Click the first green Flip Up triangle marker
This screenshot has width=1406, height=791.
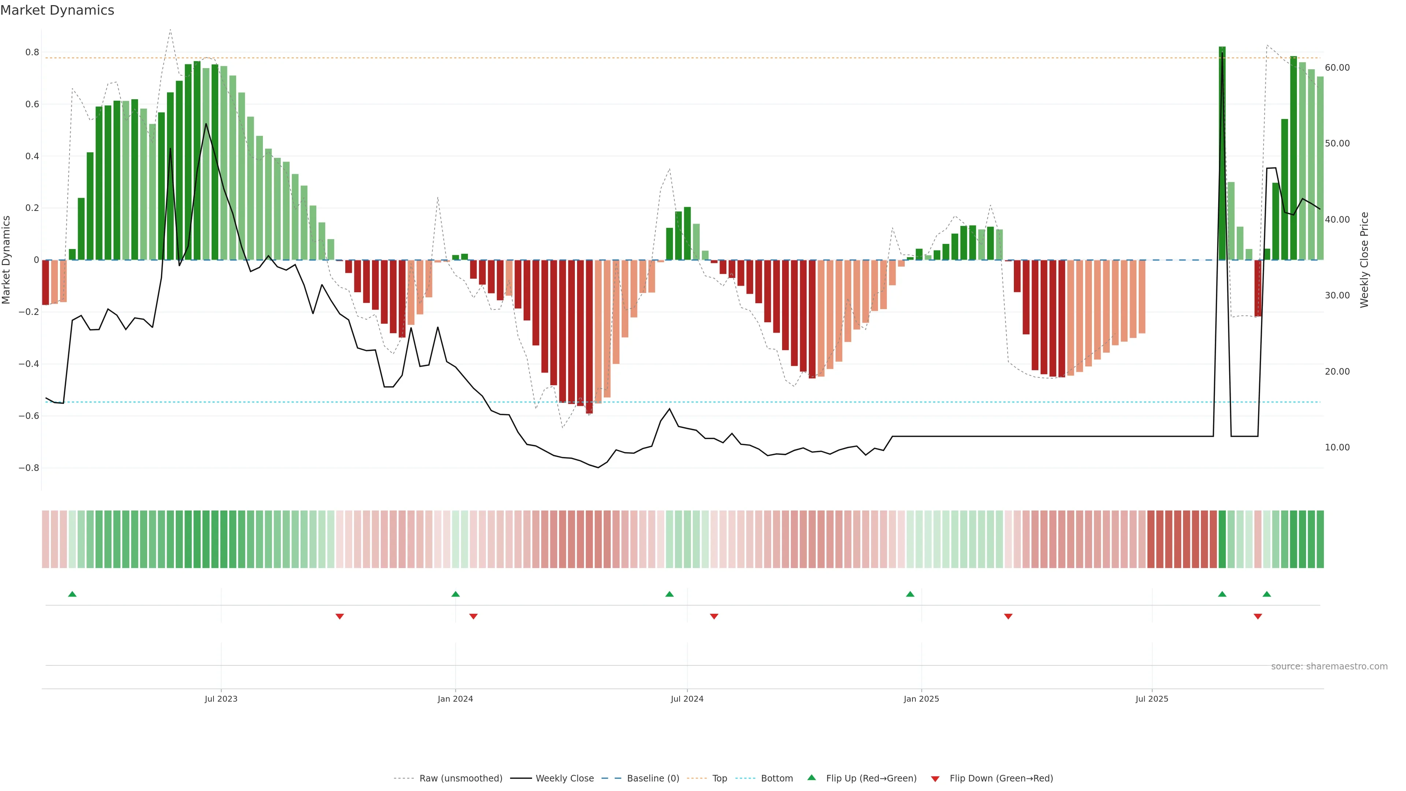click(x=72, y=594)
